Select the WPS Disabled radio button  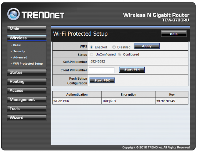pyautogui.click(x=114, y=47)
